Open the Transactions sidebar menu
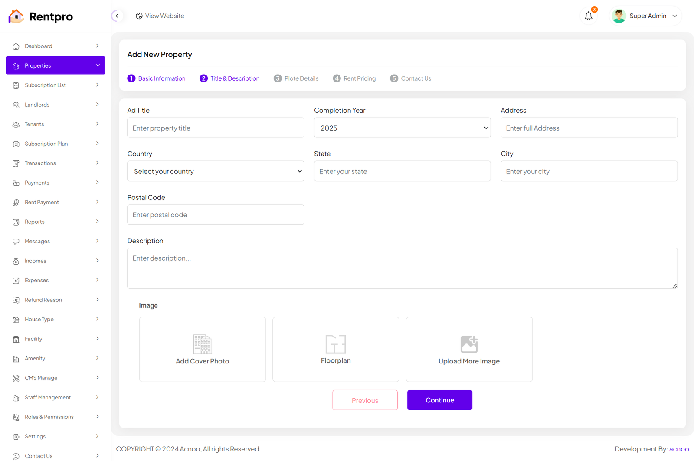Screen dimensions: 694x461 (56, 163)
